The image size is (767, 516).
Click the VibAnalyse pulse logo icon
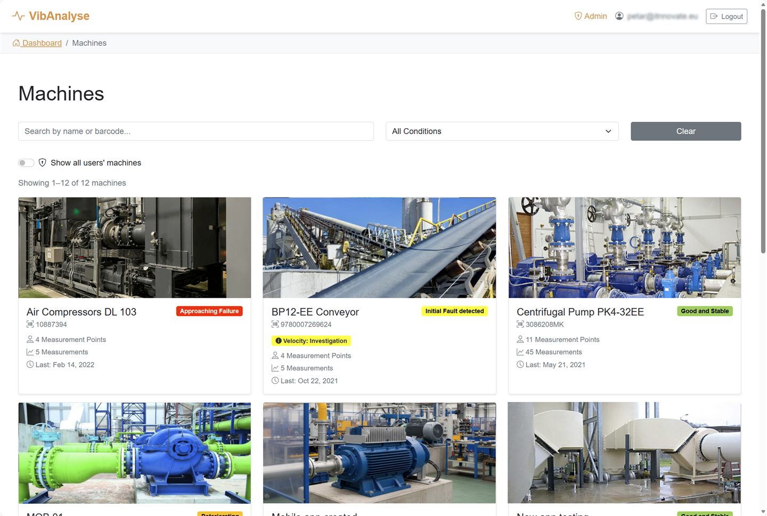[19, 16]
